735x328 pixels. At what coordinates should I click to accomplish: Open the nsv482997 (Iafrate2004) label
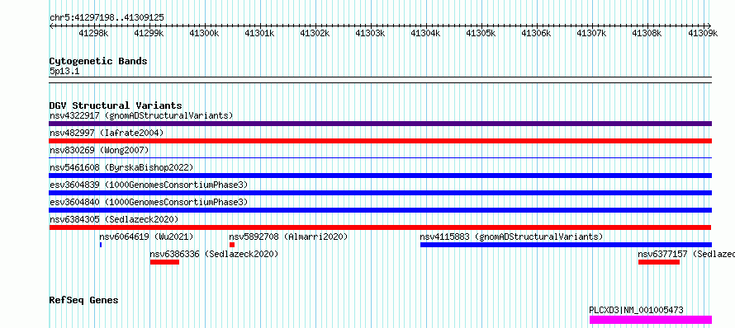point(107,133)
